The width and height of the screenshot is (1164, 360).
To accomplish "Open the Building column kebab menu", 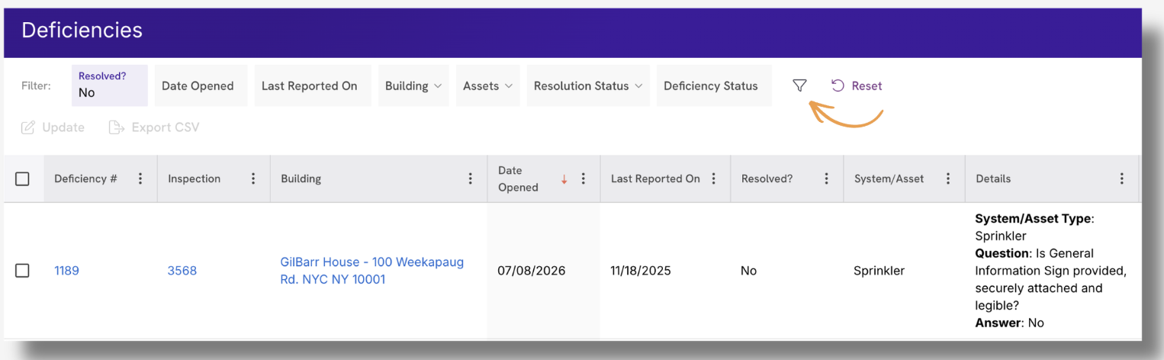I will [x=471, y=178].
